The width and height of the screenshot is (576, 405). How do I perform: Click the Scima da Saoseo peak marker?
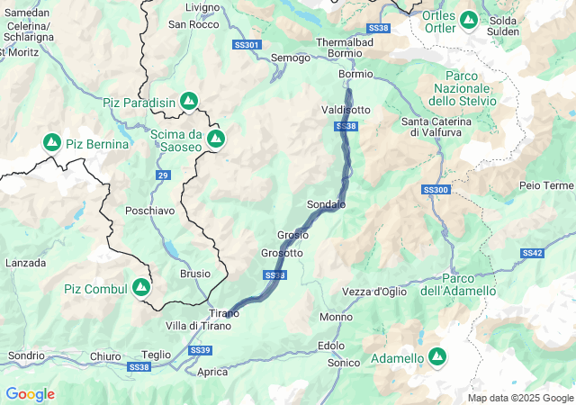click(216, 139)
